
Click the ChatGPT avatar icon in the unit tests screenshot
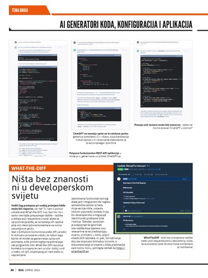point(138,51)
